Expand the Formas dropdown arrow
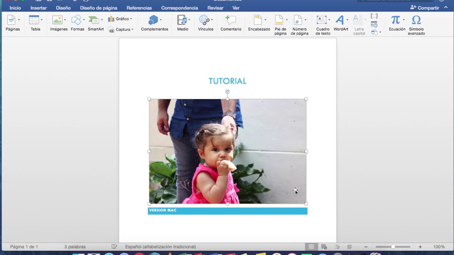The width and height of the screenshot is (454, 255). (x=84, y=20)
